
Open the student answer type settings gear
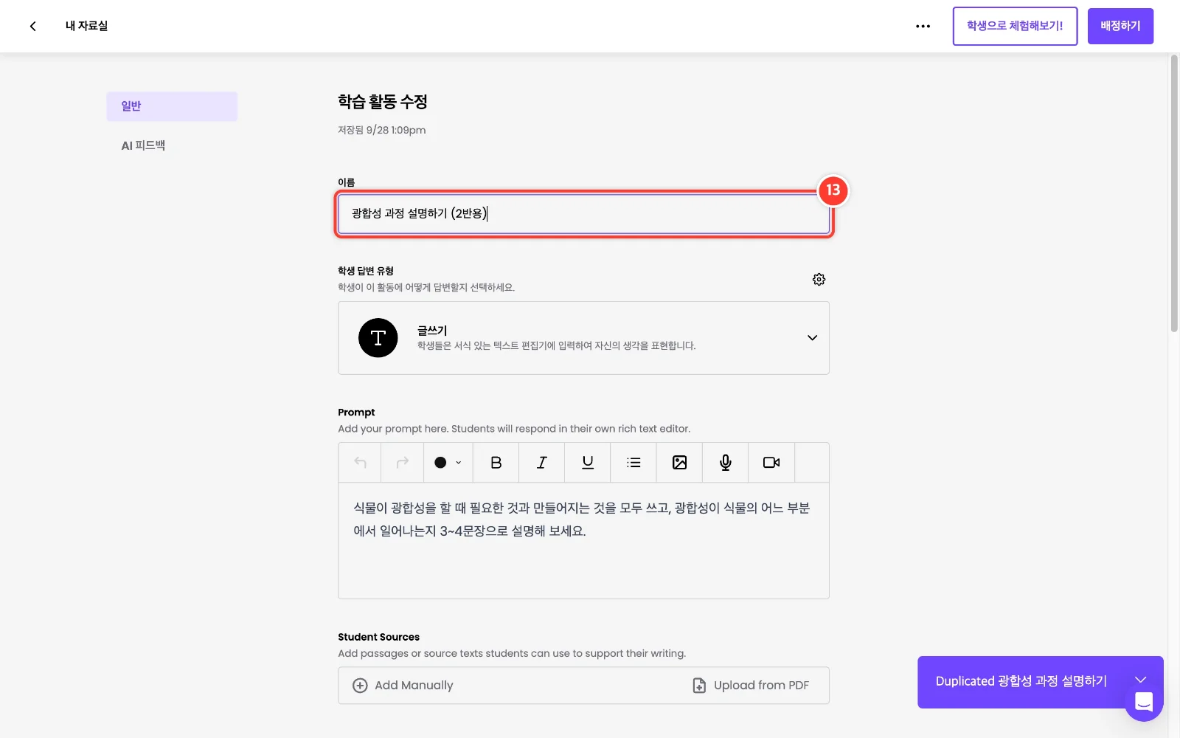819,279
